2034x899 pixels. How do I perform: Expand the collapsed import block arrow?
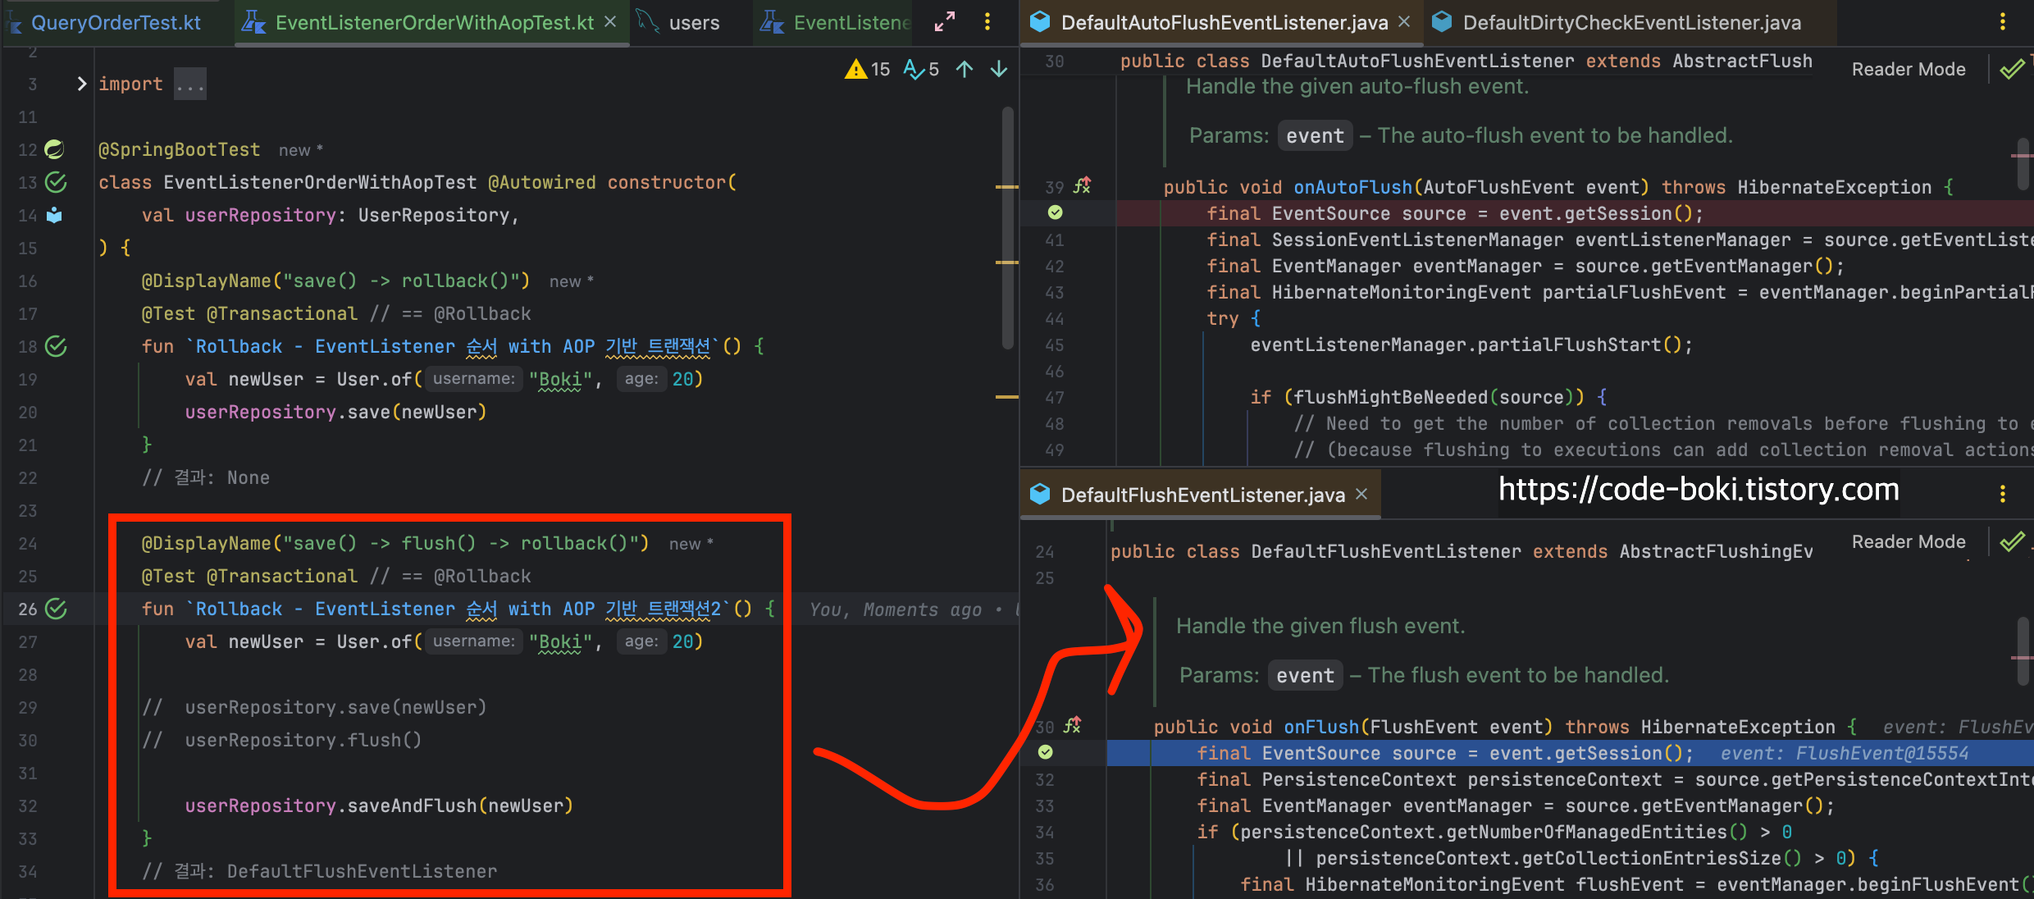tap(81, 84)
